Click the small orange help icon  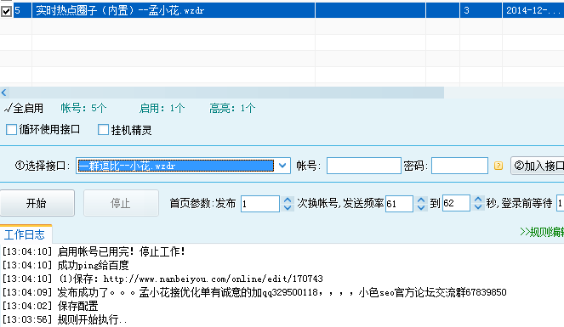(x=498, y=166)
